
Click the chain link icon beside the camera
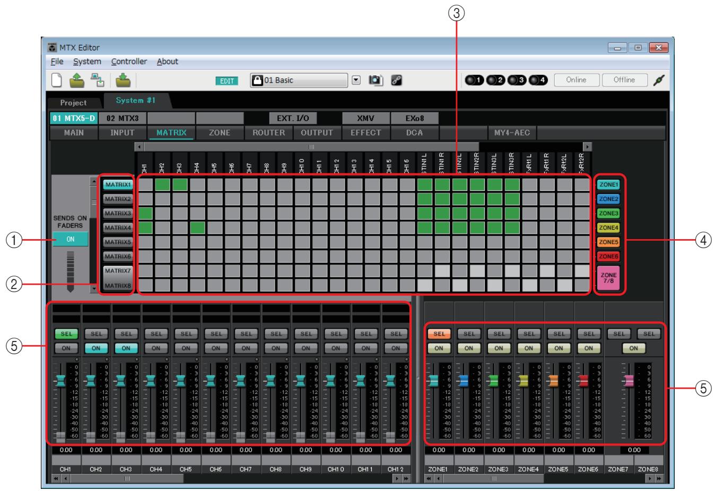396,81
